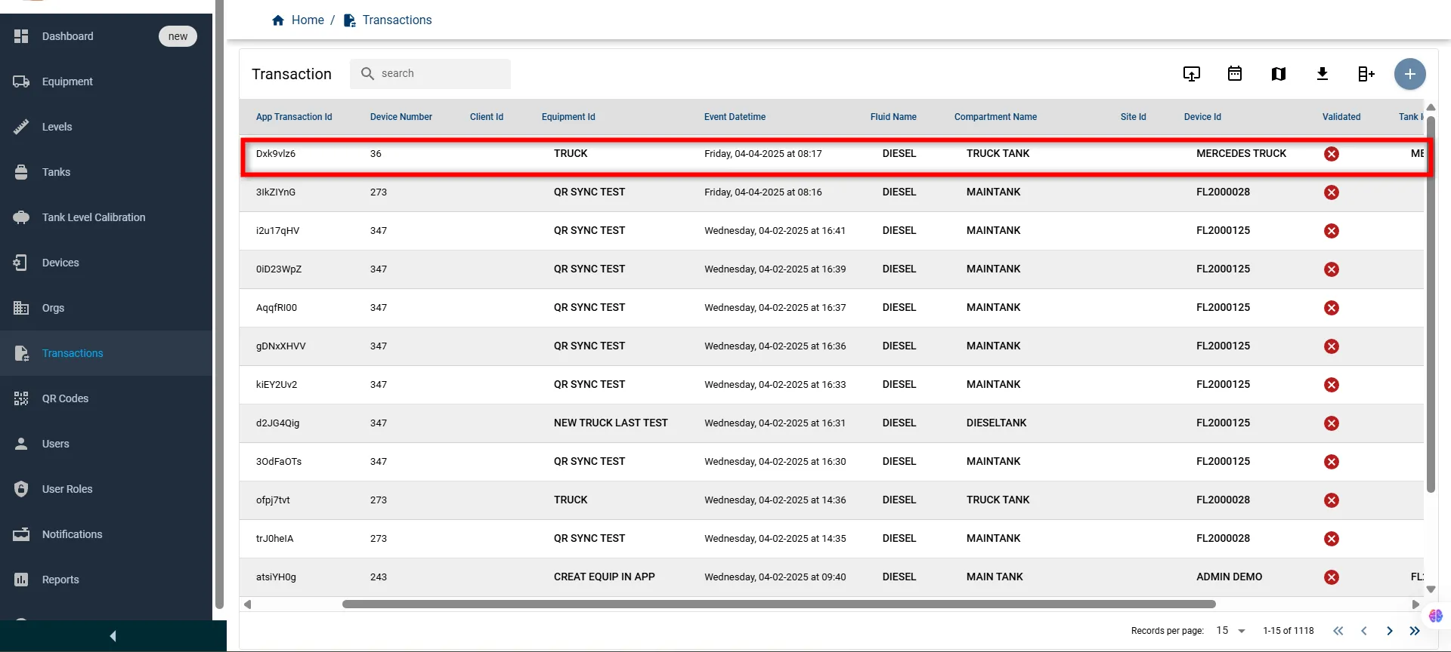Click the magnifier search icon
This screenshot has width=1451, height=652.
click(x=367, y=74)
